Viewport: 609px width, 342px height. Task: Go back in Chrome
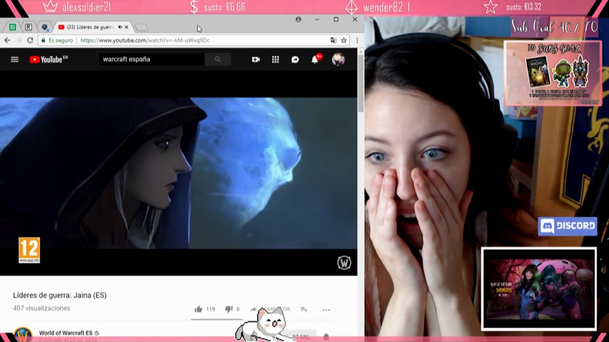tap(7, 40)
